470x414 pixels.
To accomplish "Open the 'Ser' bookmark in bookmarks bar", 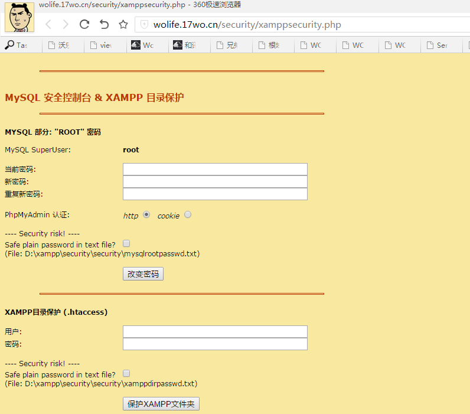I will tap(437, 45).
